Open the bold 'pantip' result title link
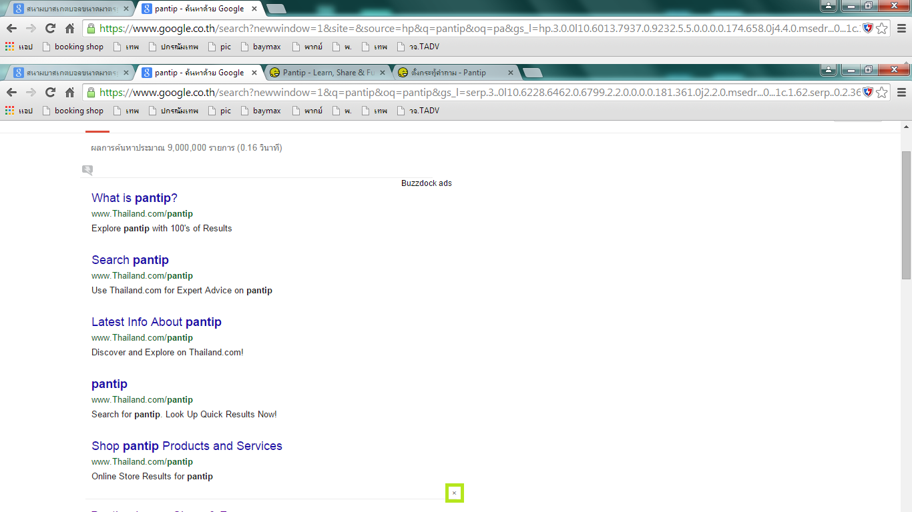This screenshot has width=912, height=512. [109, 384]
